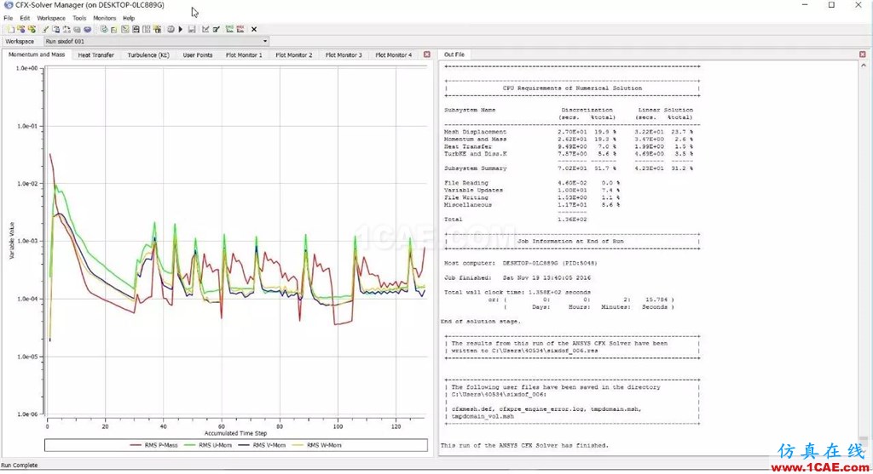This screenshot has width=873, height=474.
Task: Click the black X Stop Run icon
Action: 254,29
